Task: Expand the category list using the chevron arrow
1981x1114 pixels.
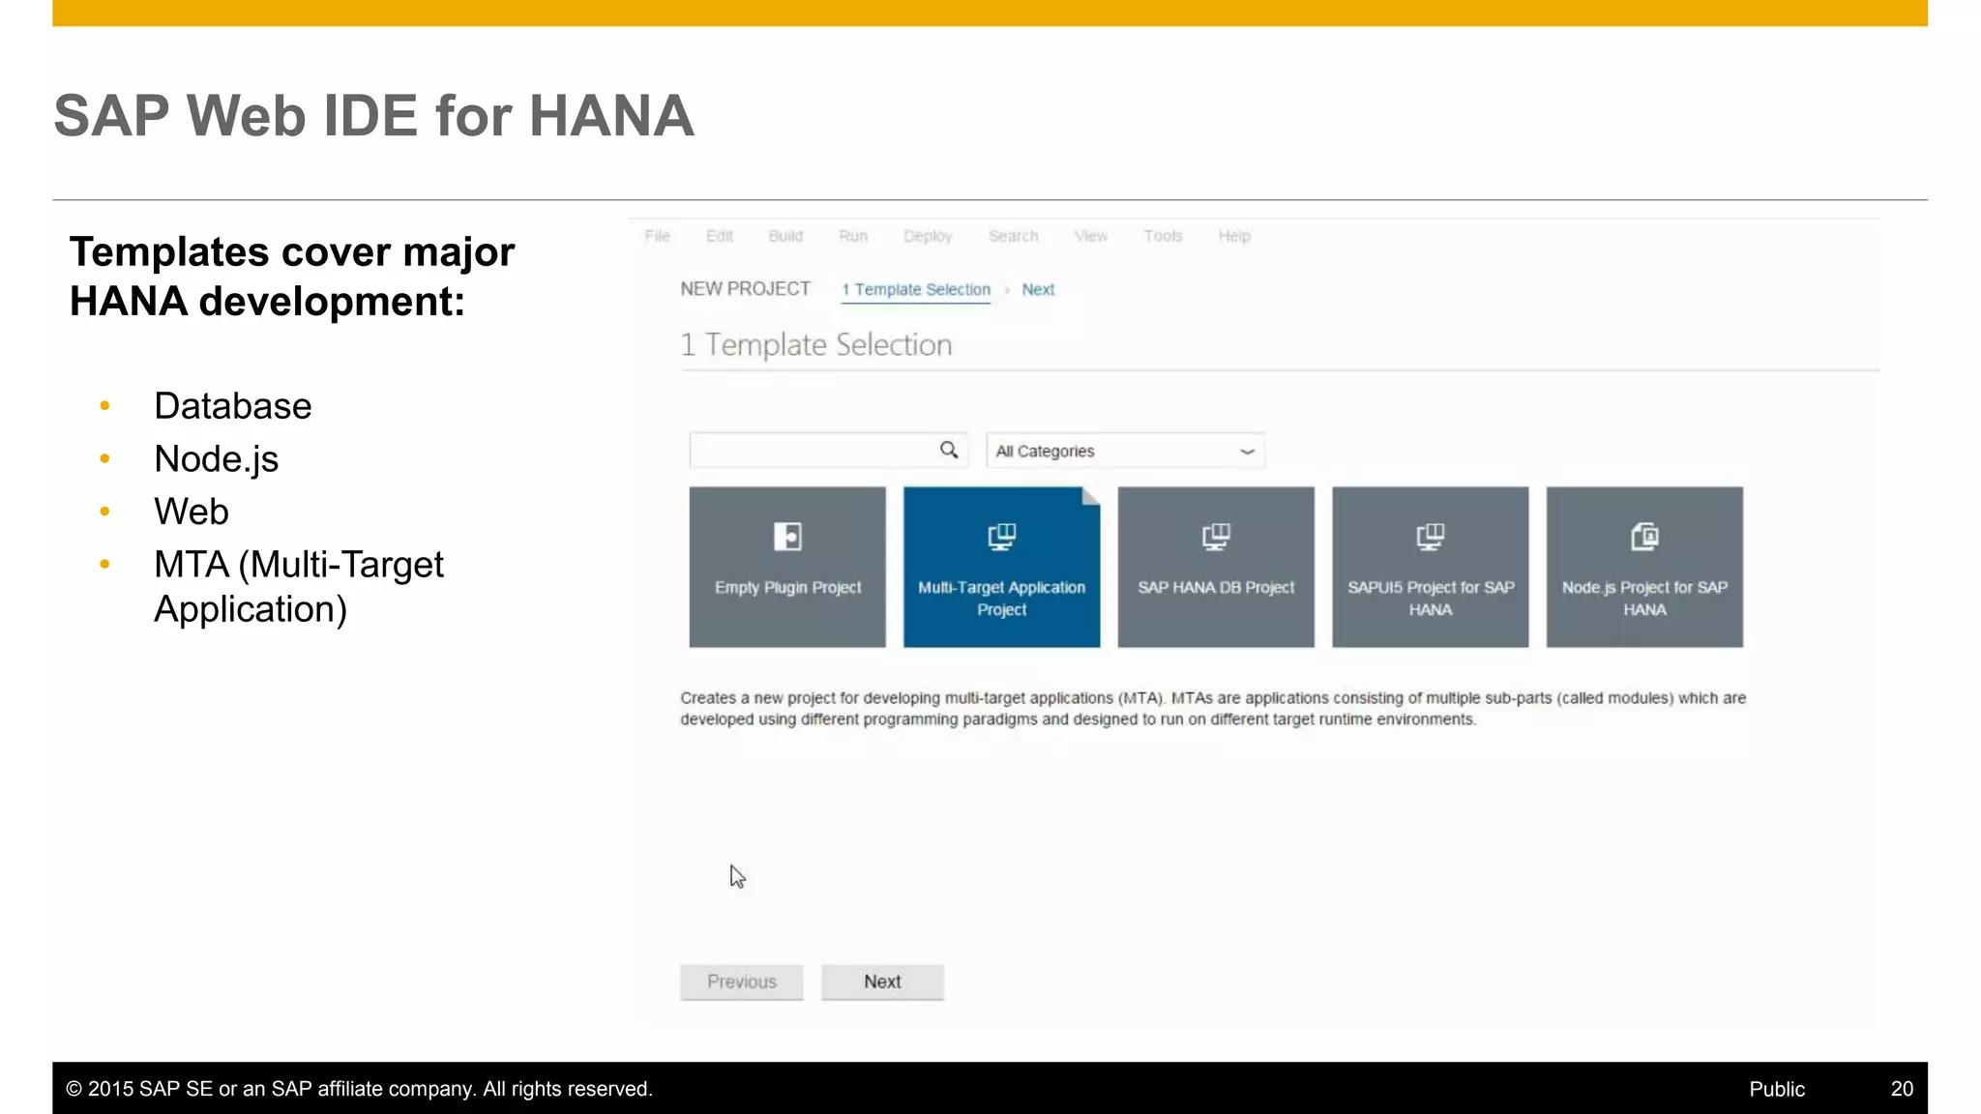Action: pyautogui.click(x=1247, y=452)
